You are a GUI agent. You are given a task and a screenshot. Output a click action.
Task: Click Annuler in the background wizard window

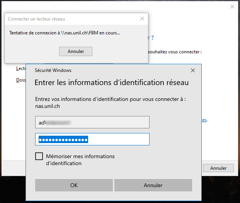(x=218, y=168)
